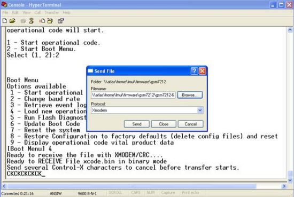This screenshot has height=197, width=294.
Task: Click the Send File dialog help question mark
Action: [x=194, y=71]
